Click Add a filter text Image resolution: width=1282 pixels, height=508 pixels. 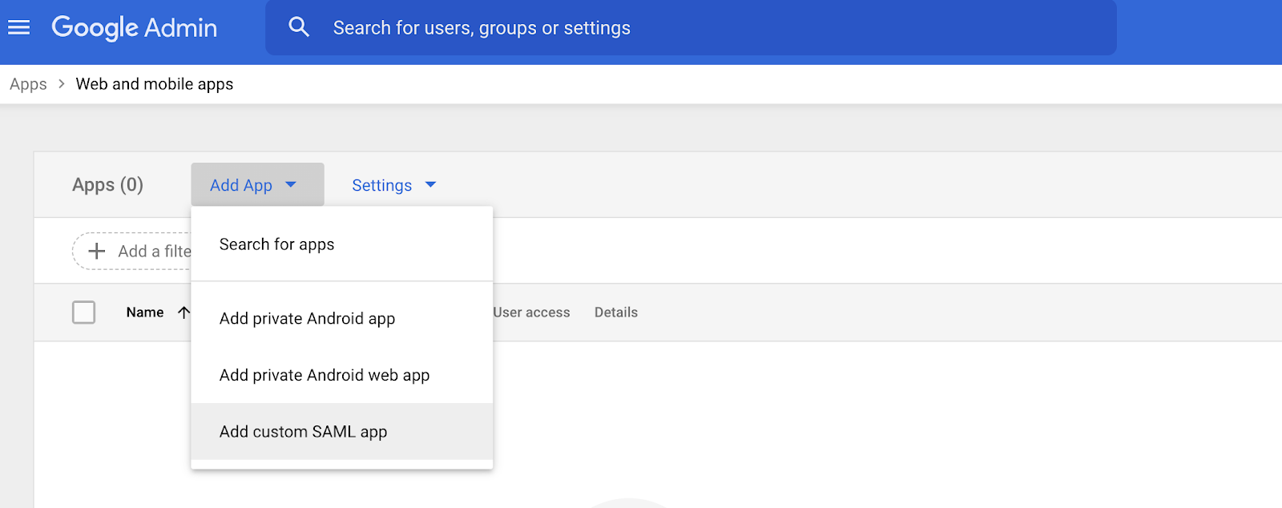[155, 252]
